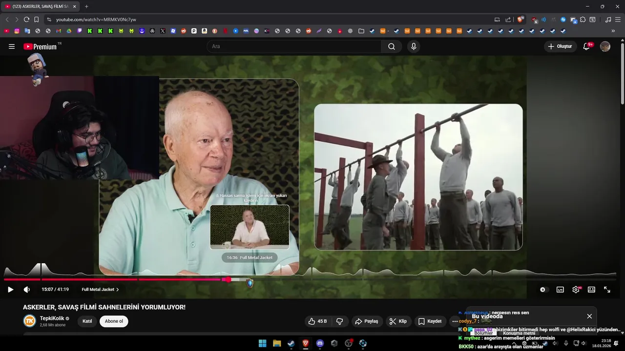This screenshot has height=351, width=625.
Task: Toggle subtitles closed captions
Action: [560, 290]
